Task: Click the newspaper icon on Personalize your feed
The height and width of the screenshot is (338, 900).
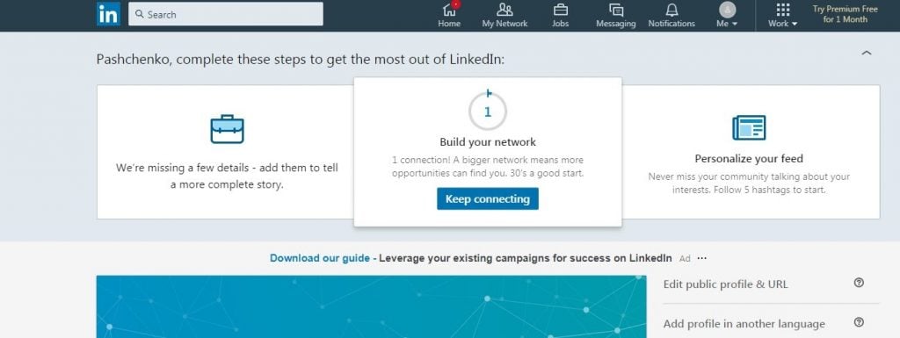Action: pyautogui.click(x=749, y=128)
